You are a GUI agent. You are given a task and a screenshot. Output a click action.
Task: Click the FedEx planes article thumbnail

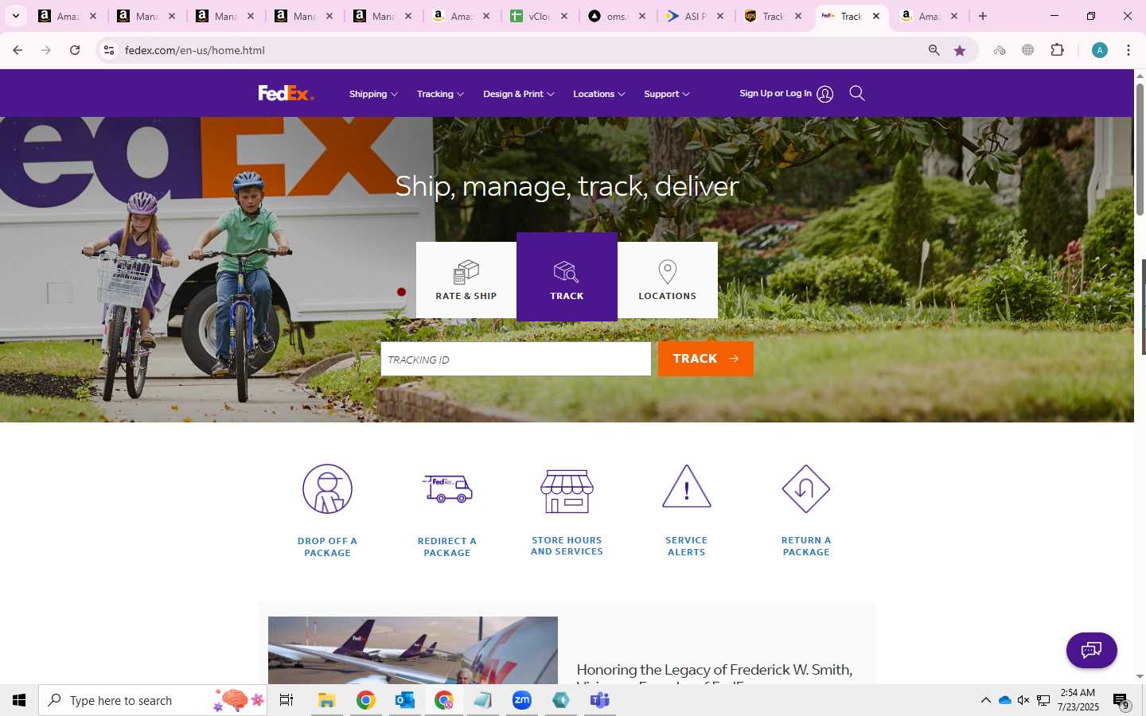coord(413,650)
